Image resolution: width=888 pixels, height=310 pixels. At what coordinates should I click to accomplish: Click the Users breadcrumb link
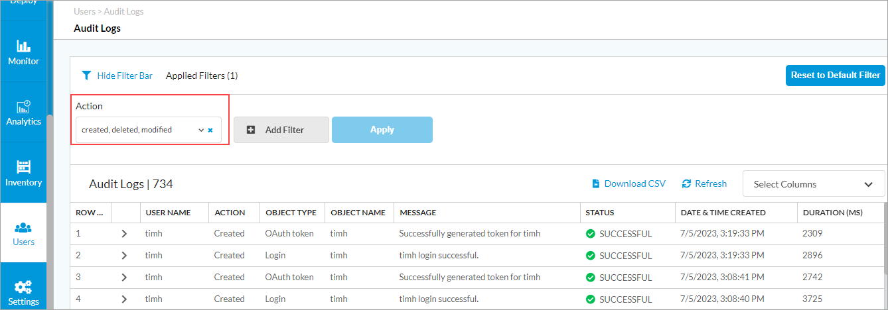[84, 11]
